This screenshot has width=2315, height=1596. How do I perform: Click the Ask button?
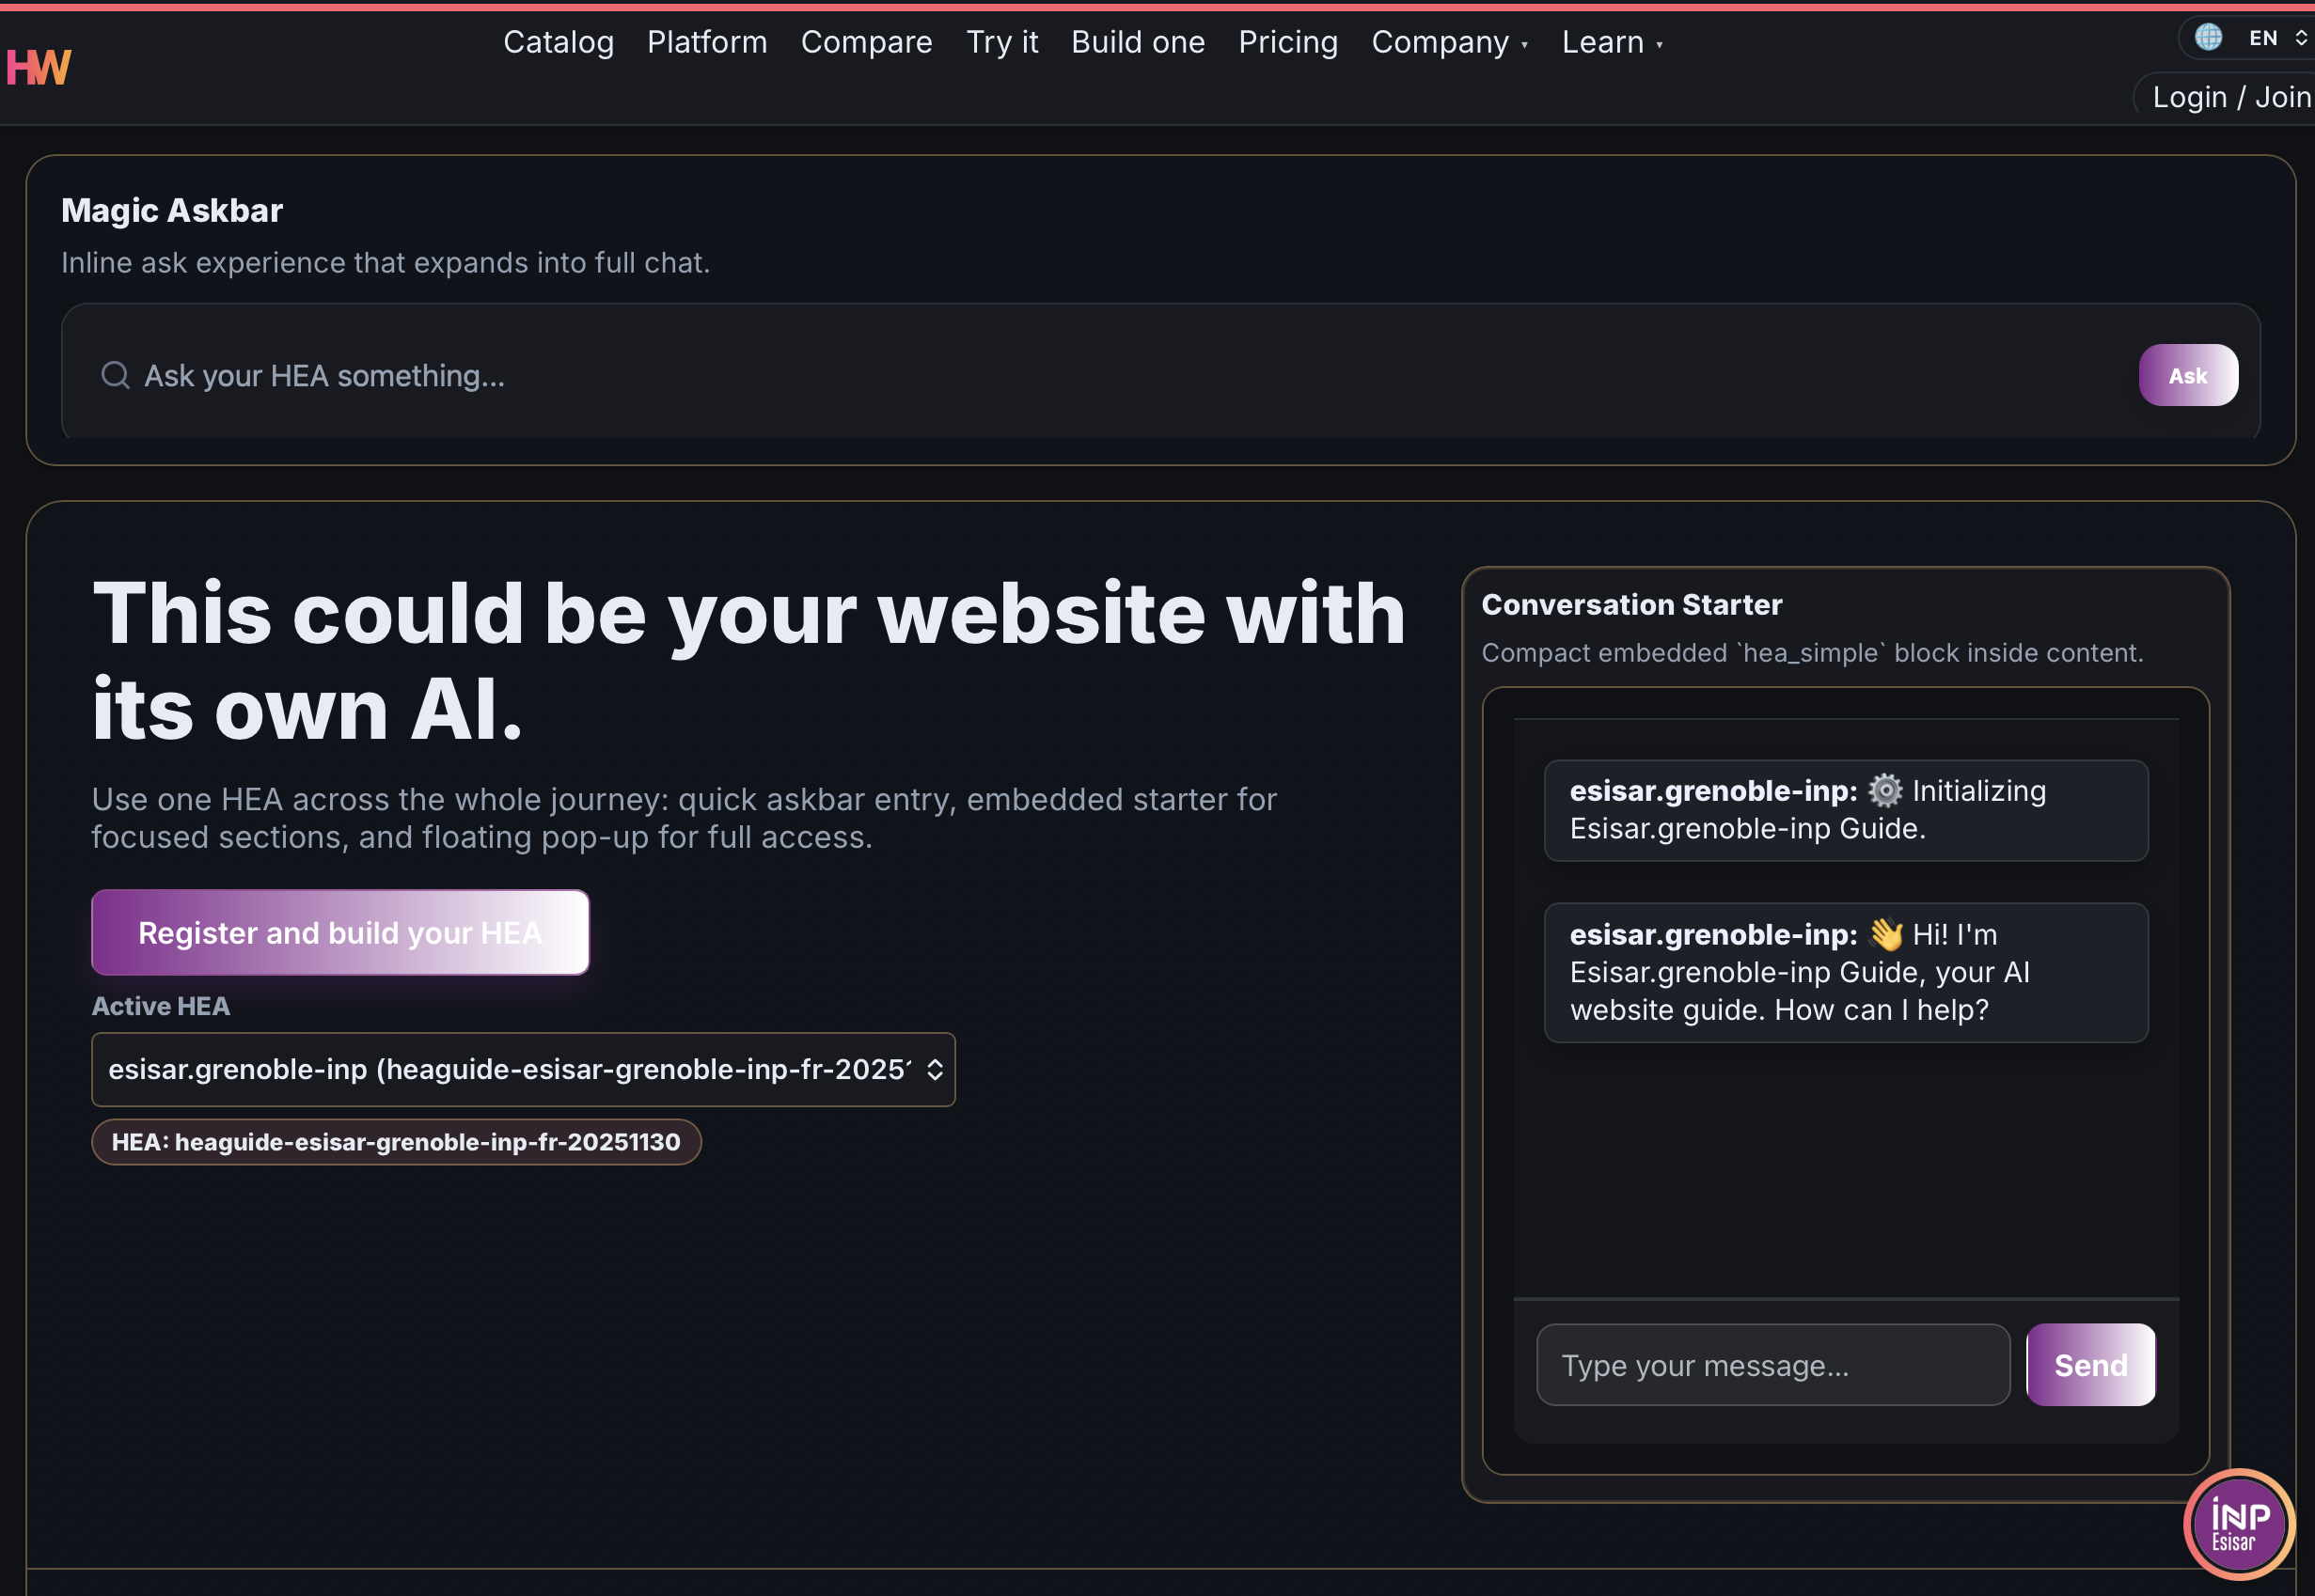coord(2189,374)
